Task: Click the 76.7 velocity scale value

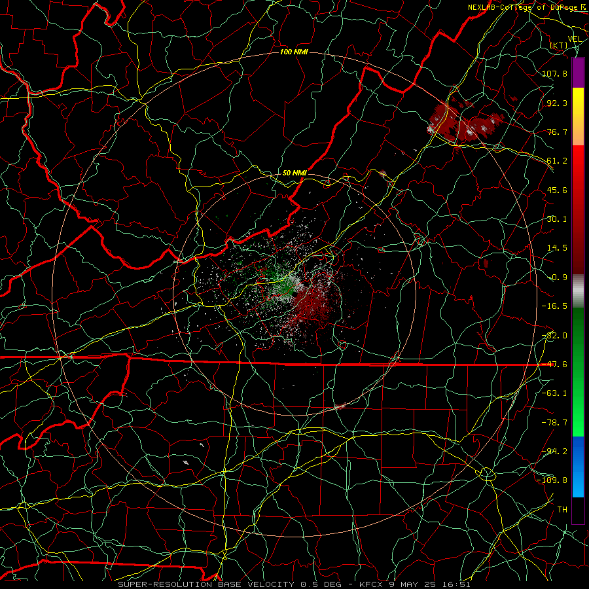Action: click(557, 132)
